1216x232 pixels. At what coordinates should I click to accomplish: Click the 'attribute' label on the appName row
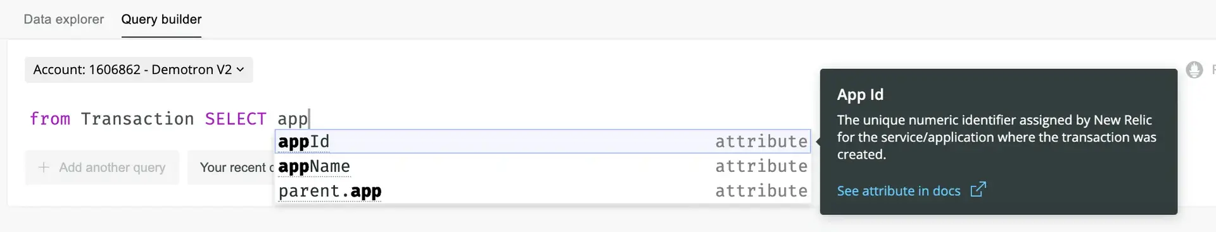(761, 166)
